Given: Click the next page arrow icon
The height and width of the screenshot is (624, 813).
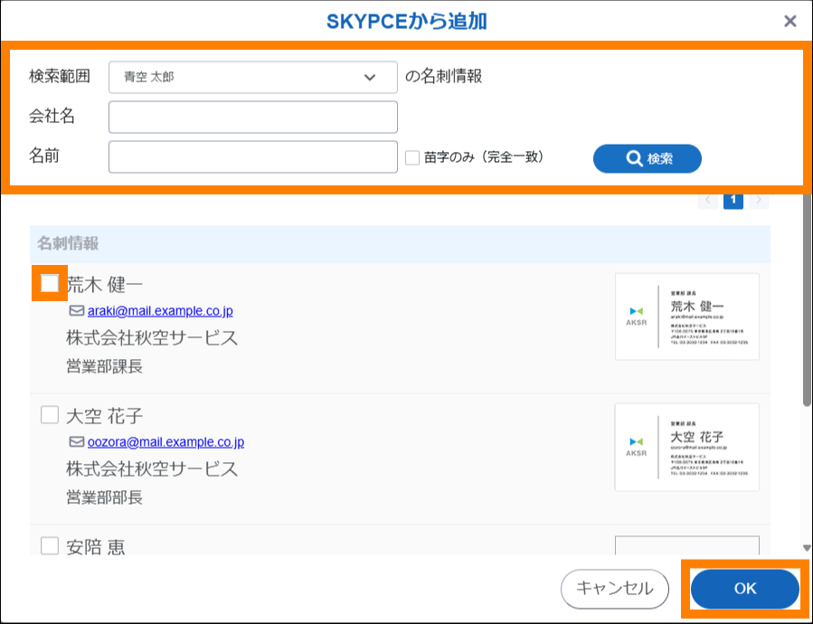Looking at the screenshot, I should (758, 200).
